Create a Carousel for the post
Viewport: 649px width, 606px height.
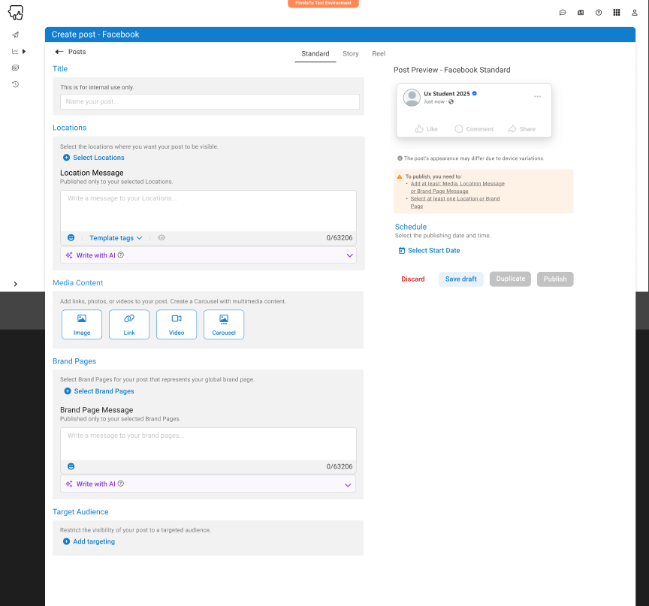[x=223, y=324]
